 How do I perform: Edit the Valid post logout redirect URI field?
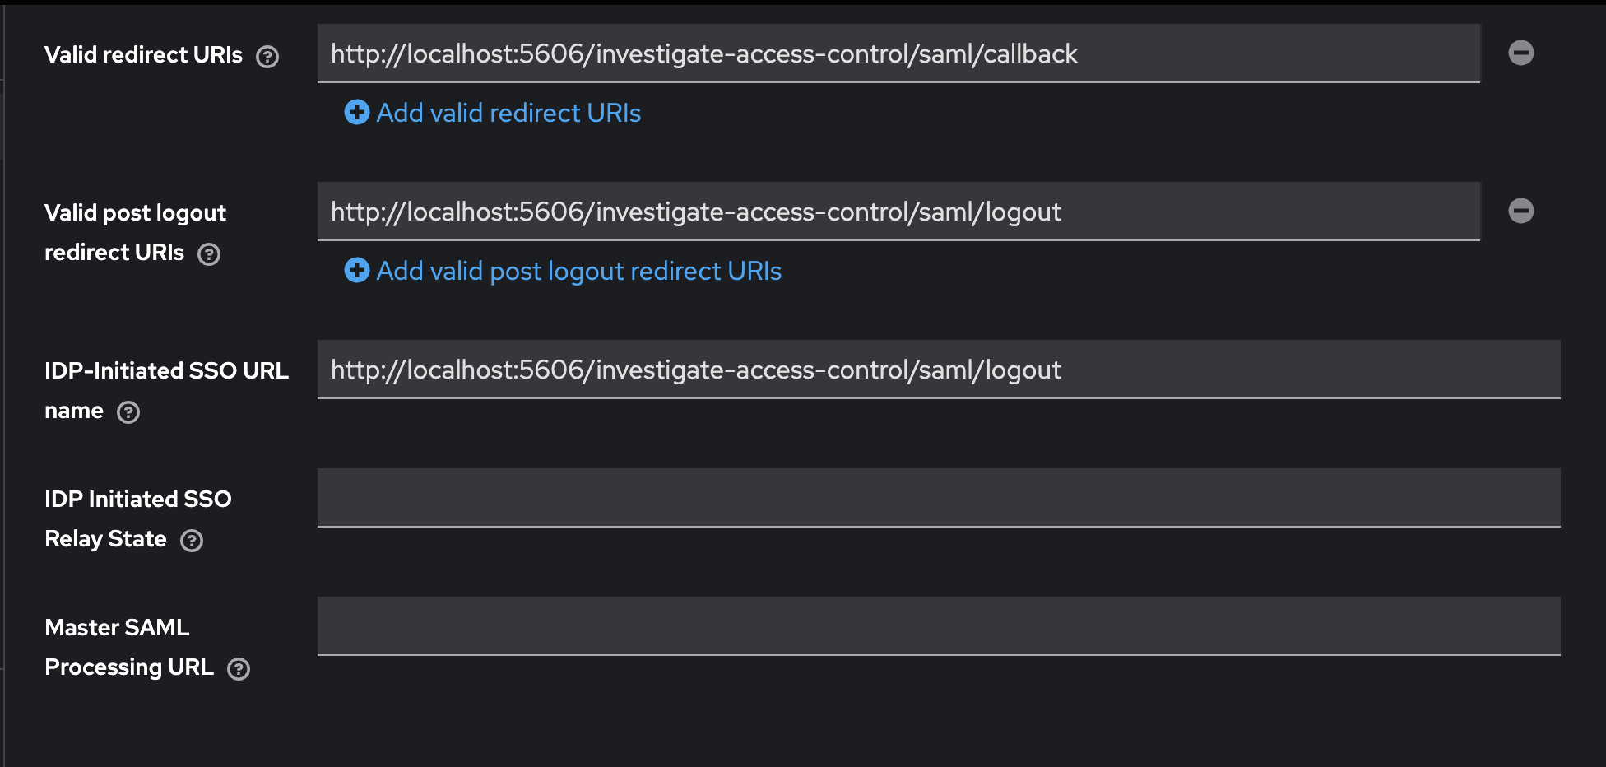tap(898, 212)
